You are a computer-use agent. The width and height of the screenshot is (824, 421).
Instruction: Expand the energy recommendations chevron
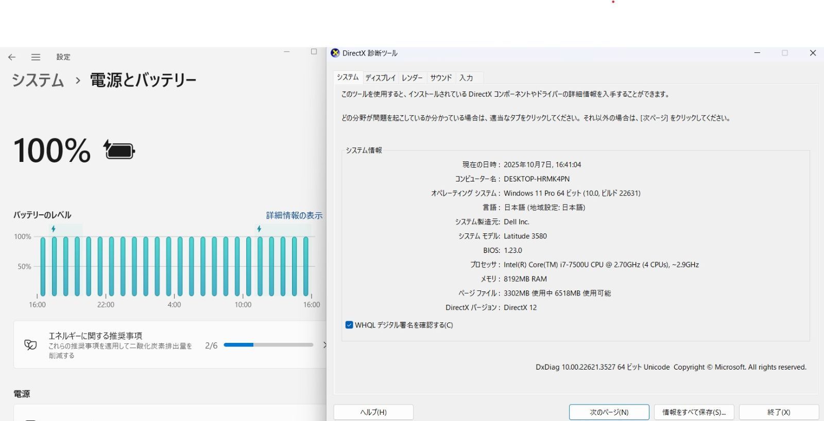point(324,345)
